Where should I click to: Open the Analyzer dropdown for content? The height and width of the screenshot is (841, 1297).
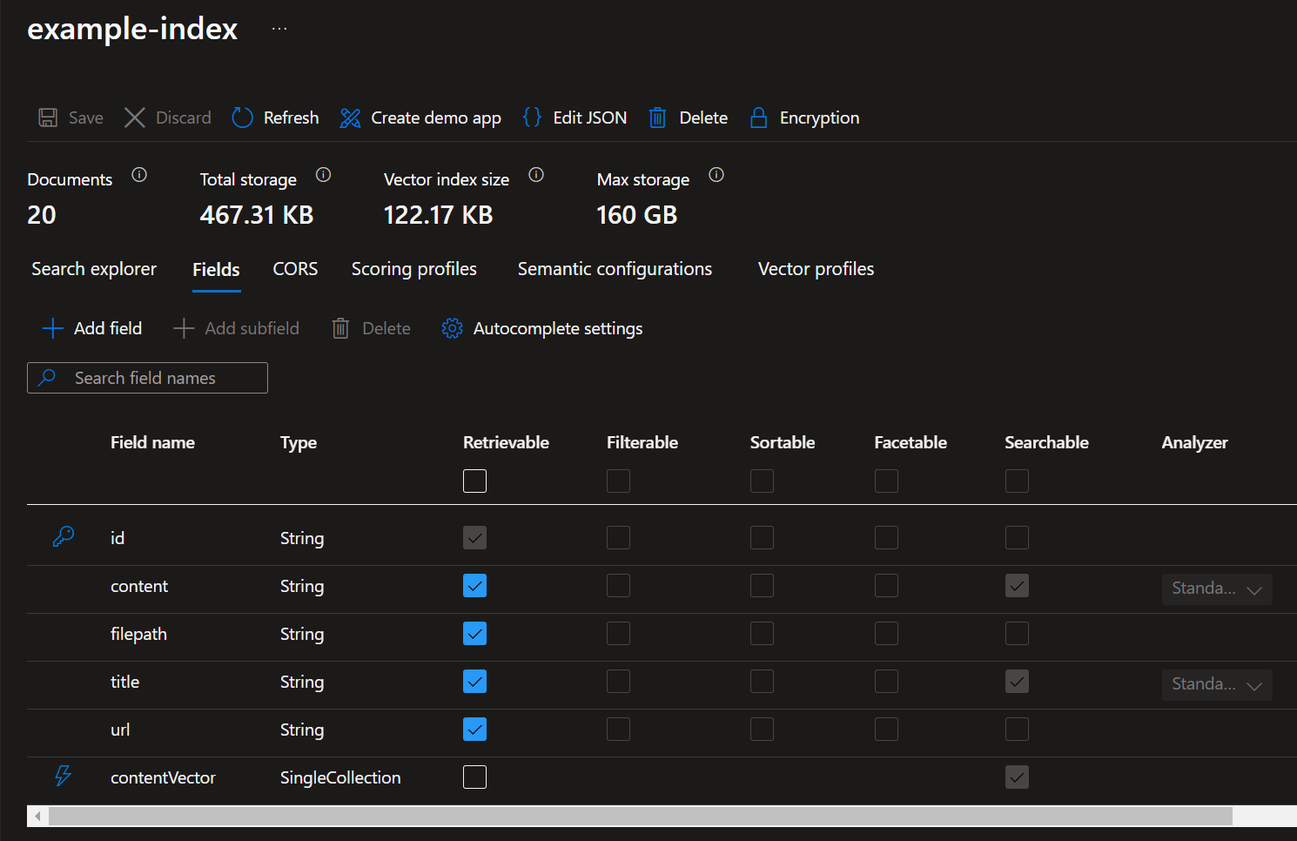[x=1216, y=589]
